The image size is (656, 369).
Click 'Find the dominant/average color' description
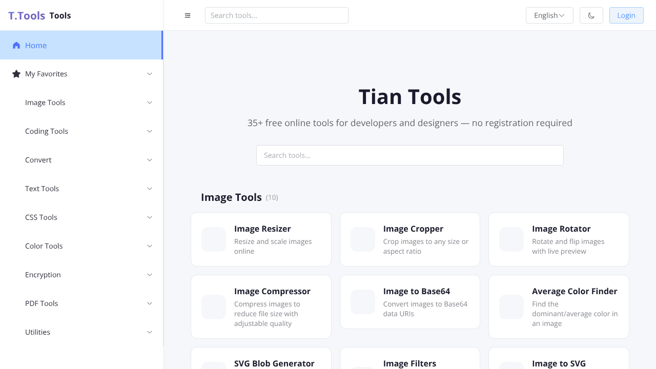575,314
